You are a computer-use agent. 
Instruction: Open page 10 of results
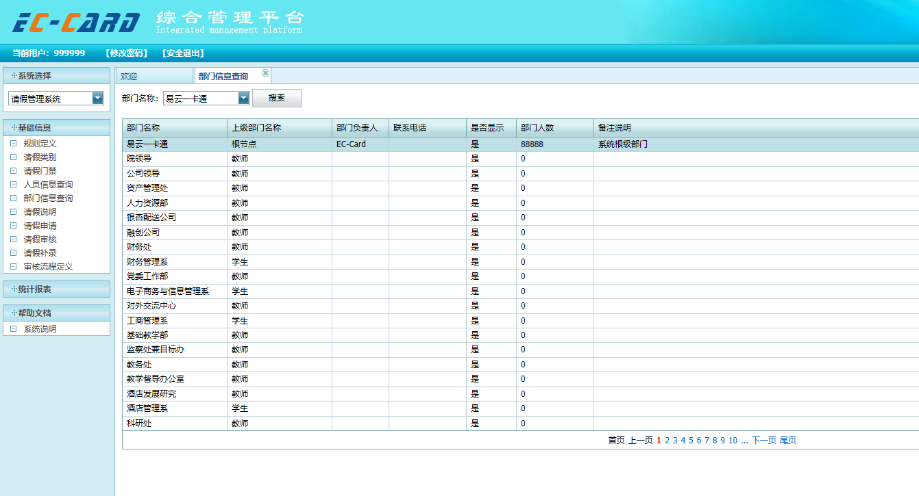[x=733, y=441]
